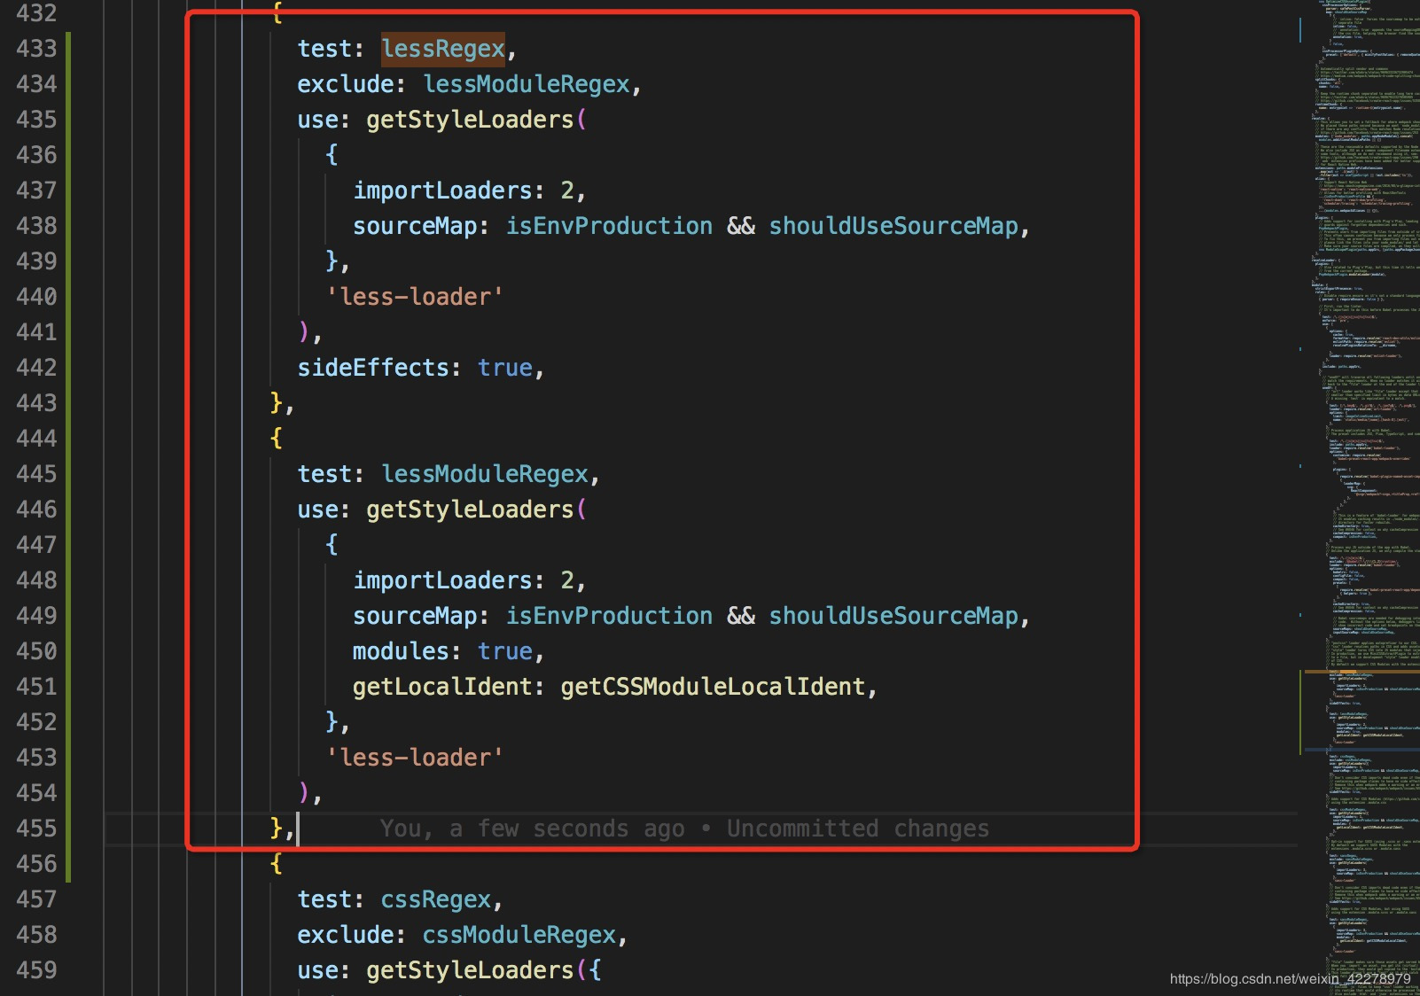Screen dimensions: 1420x996
Task: Click getStyleLoaders call on line 435
Action: pos(470,120)
